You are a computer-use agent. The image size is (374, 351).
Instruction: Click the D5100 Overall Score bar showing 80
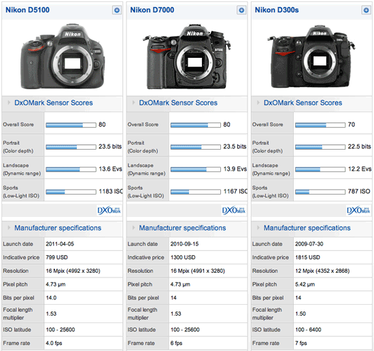click(71, 125)
